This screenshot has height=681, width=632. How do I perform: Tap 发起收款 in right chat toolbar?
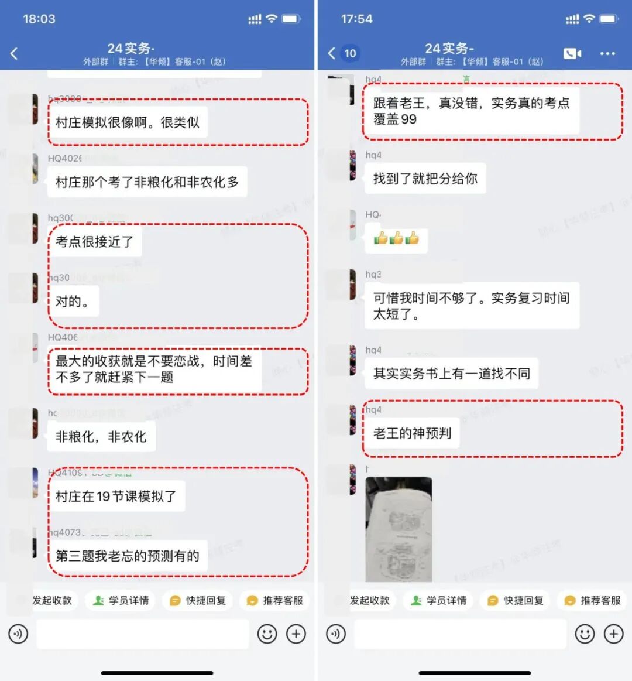tap(369, 600)
